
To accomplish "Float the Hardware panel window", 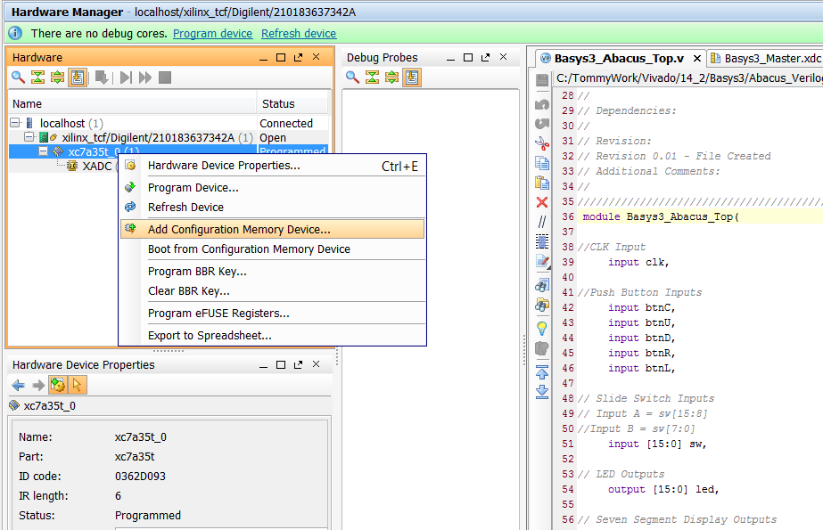I will click(x=298, y=57).
